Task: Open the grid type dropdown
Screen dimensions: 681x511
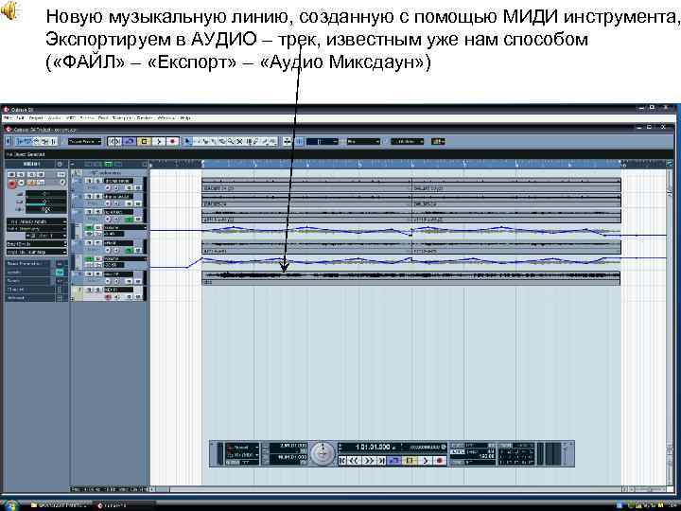Action: [x=363, y=141]
